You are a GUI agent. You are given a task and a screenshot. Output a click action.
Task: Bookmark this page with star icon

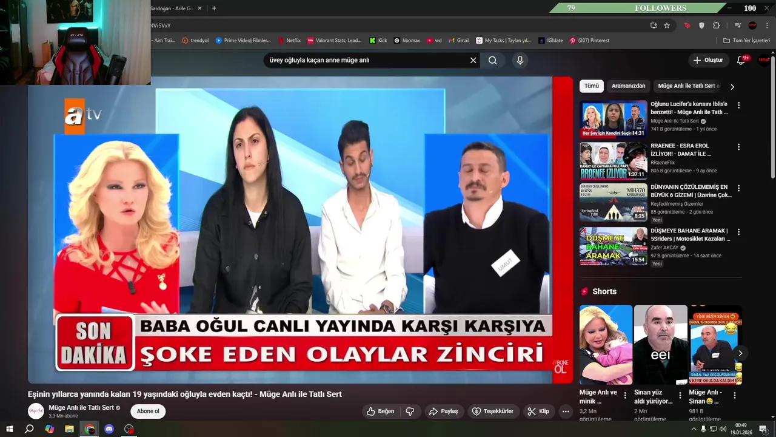[x=667, y=25]
